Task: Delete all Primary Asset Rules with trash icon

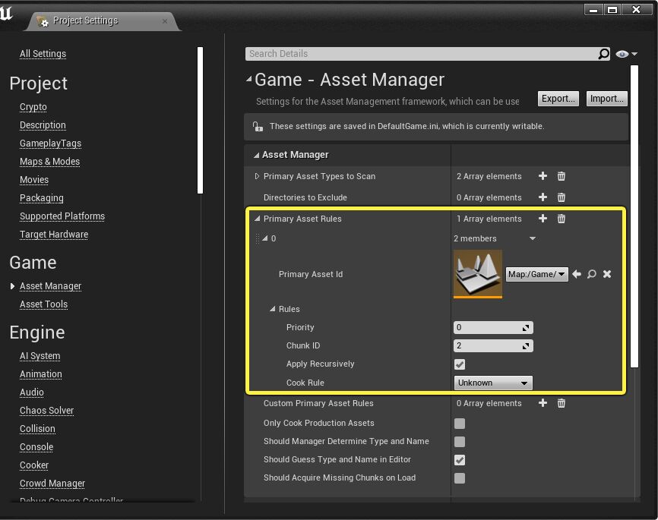Action: 562,219
